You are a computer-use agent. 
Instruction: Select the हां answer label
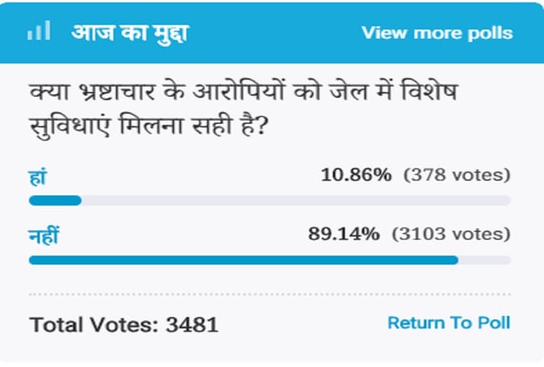pos(37,177)
